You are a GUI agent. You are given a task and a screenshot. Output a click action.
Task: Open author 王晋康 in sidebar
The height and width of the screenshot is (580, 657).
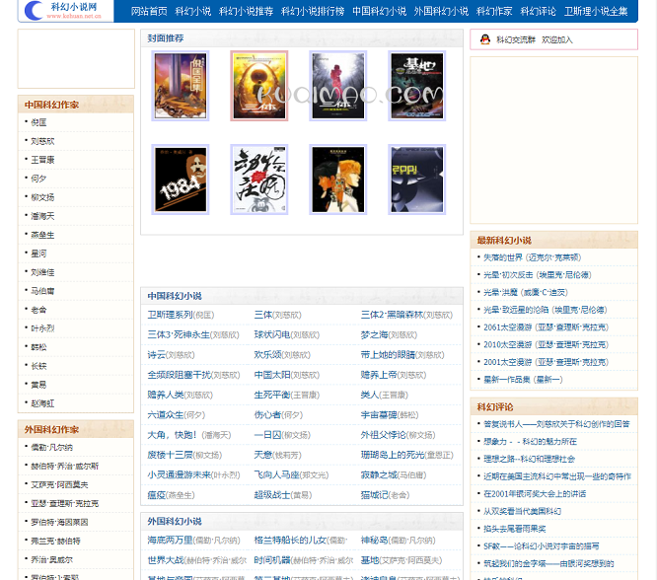click(42, 160)
